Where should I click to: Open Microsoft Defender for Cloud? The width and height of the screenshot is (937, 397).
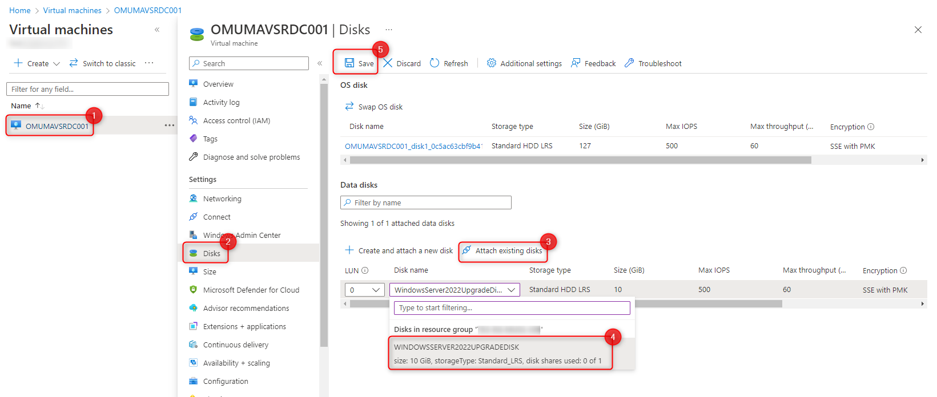251,290
